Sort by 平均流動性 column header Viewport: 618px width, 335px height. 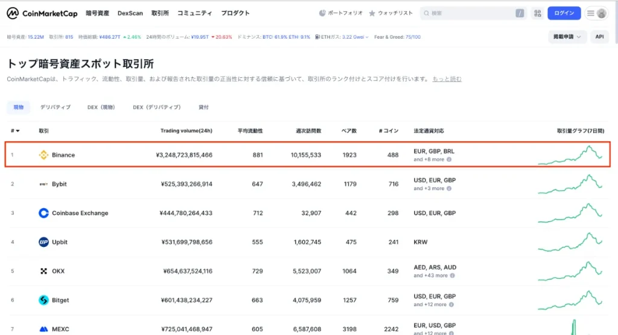[250, 131]
